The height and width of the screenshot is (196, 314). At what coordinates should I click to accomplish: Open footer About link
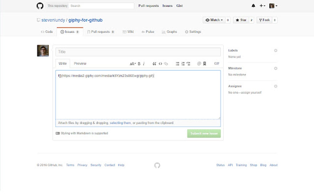pos(273,165)
